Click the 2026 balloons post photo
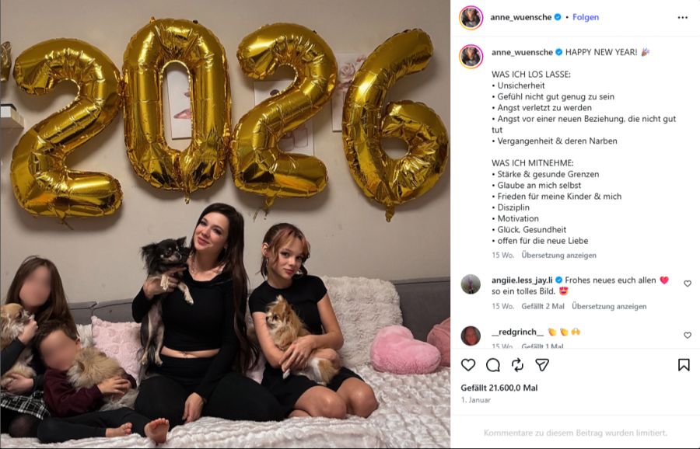Image resolution: width=700 pixels, height=449 pixels. 225,224
